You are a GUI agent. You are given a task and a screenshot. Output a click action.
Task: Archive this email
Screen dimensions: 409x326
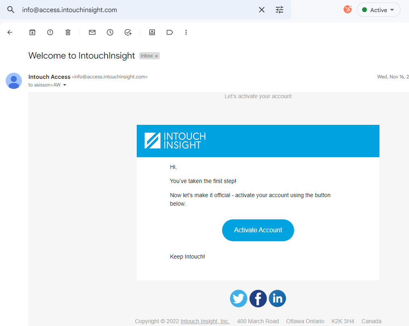[32, 32]
